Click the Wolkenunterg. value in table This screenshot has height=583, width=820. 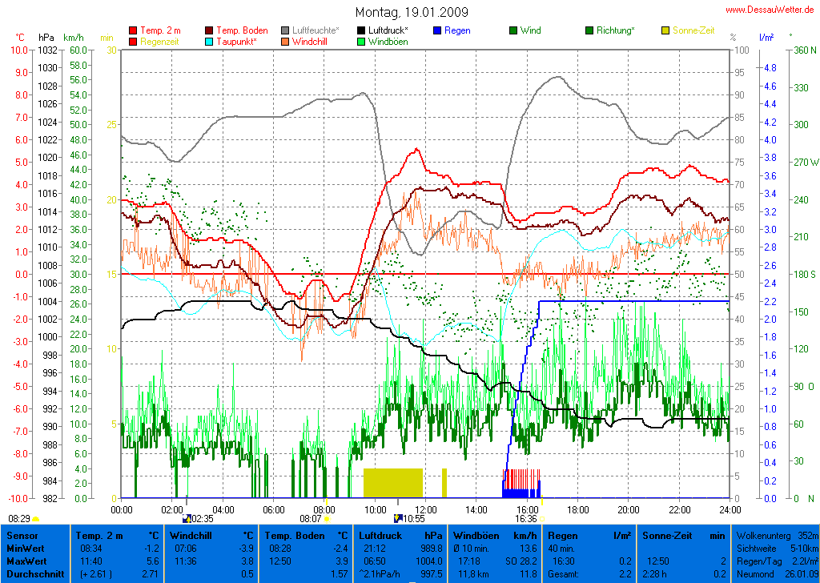pos(807,535)
